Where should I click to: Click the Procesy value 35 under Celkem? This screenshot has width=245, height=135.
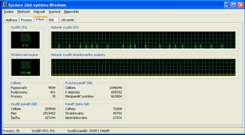pyautogui.click(x=54, y=96)
